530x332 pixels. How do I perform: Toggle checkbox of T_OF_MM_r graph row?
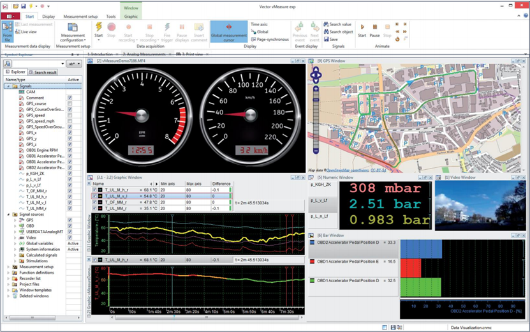coord(94,202)
